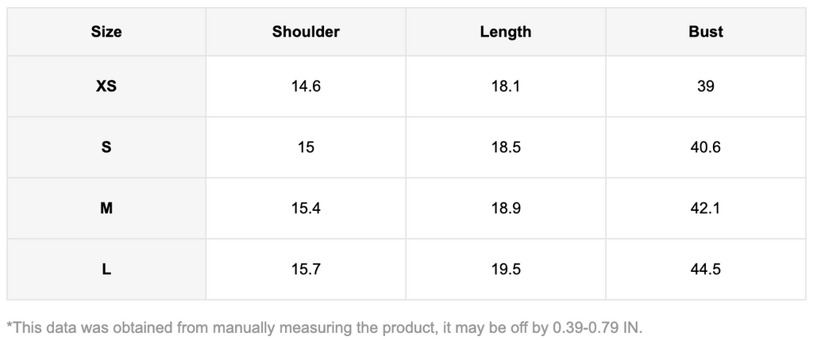The height and width of the screenshot is (340, 813).
Task: Click XS bust value 39
Action: click(706, 86)
